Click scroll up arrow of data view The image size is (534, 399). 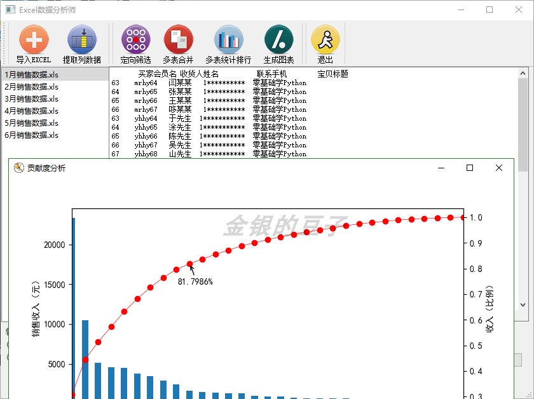(x=523, y=73)
